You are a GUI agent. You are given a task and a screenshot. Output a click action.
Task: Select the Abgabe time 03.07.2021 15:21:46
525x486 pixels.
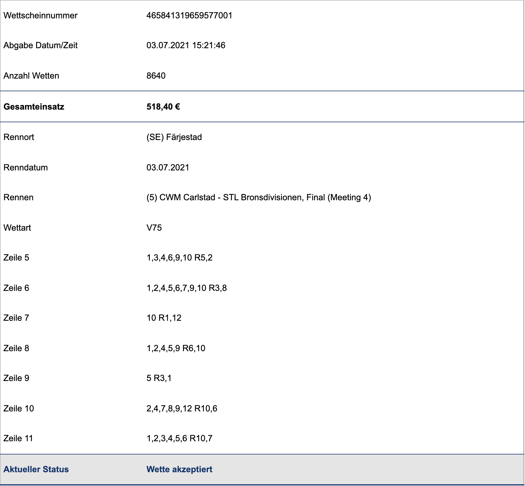tap(186, 45)
